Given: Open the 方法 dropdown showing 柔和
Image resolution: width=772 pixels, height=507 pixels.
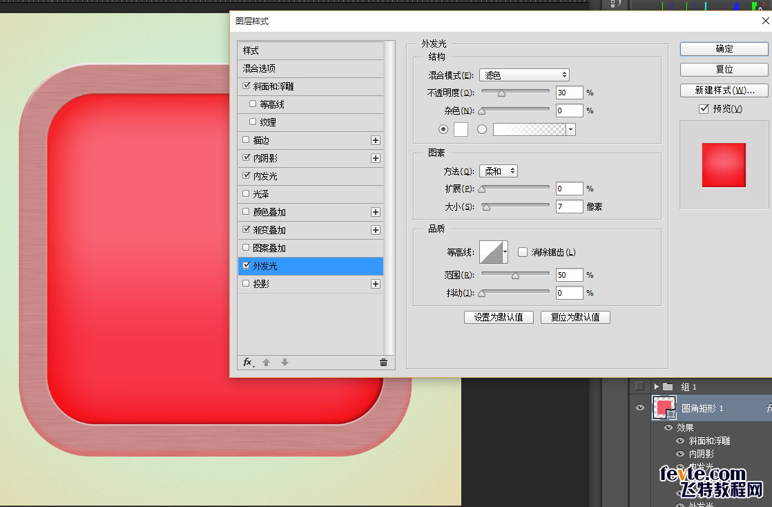Looking at the screenshot, I should click(x=499, y=171).
